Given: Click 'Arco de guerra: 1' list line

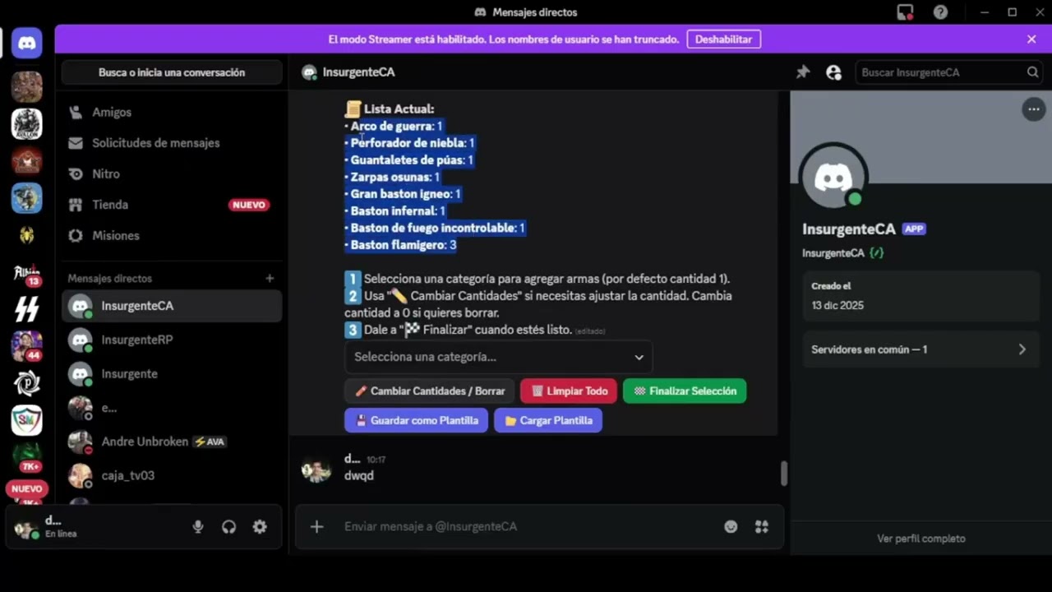Looking at the screenshot, I should point(394,126).
